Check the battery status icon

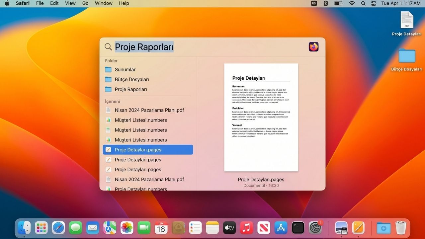[338, 3]
